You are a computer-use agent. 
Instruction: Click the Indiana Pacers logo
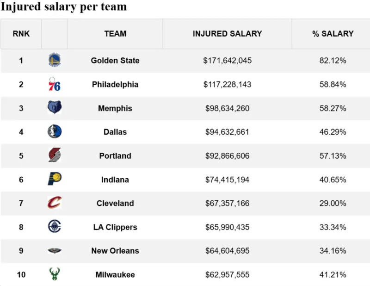(x=55, y=180)
